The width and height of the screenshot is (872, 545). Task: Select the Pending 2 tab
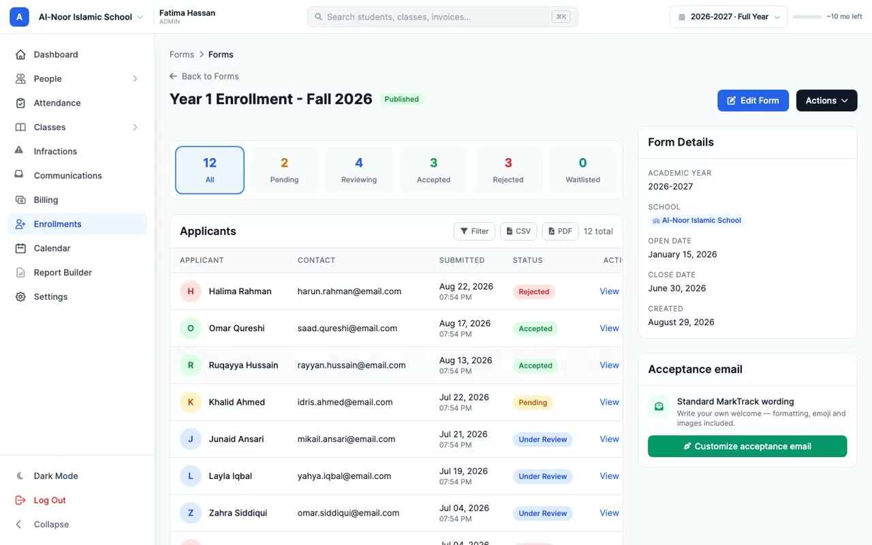click(284, 170)
